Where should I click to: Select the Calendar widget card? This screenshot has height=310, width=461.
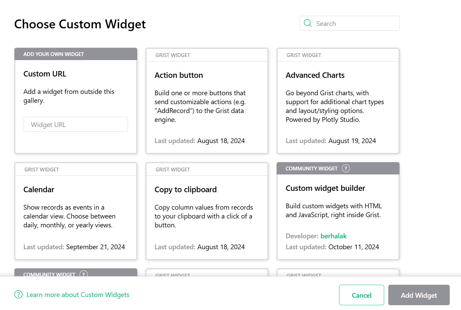coord(76,211)
